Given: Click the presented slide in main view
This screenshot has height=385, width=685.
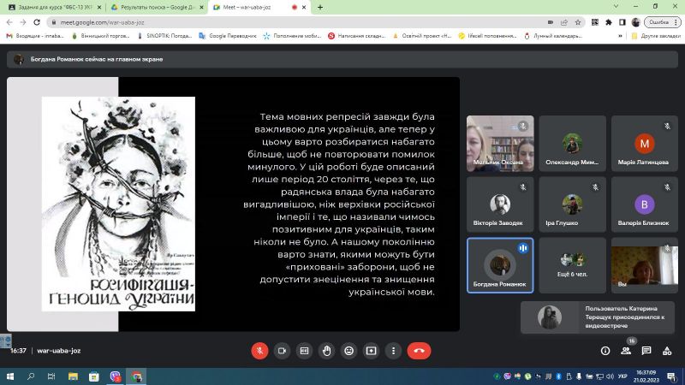Looking at the screenshot, I should 233,204.
